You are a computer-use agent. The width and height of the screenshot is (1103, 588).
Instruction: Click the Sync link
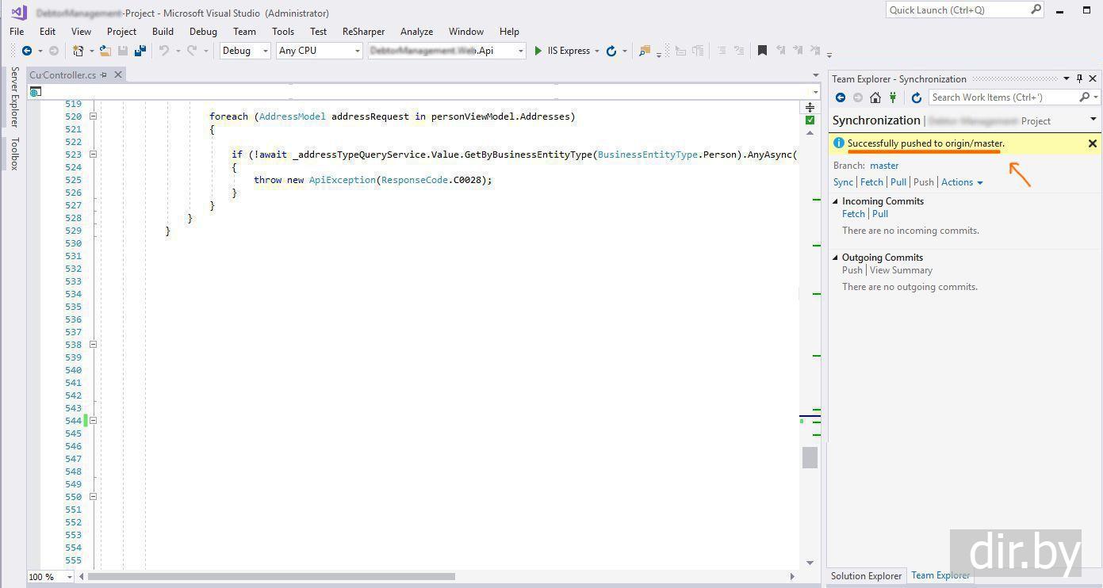click(x=843, y=182)
